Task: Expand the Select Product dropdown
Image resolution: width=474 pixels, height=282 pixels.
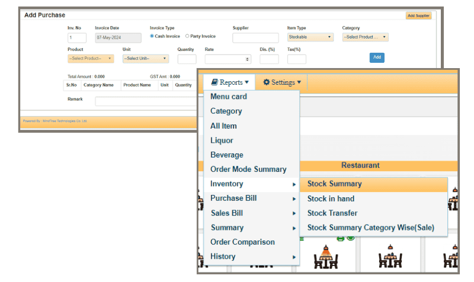Action: pos(91,59)
